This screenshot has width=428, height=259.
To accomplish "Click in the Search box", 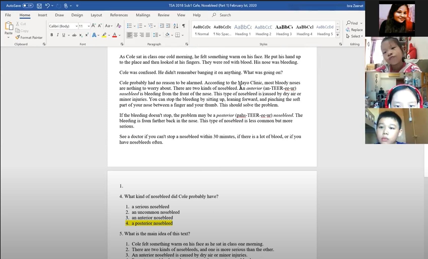I will click(x=225, y=15).
